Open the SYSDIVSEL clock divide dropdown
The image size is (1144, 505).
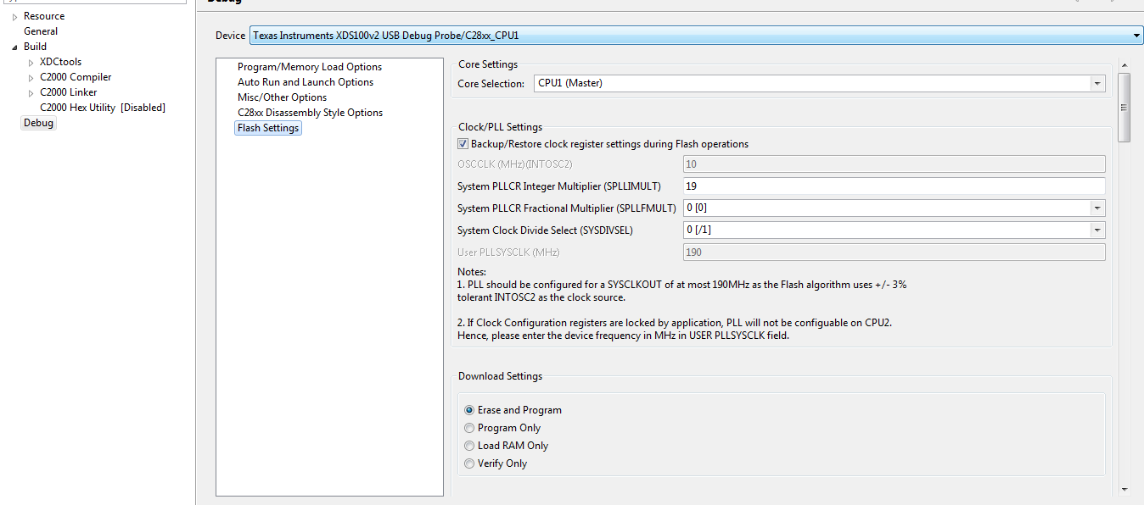point(1098,230)
